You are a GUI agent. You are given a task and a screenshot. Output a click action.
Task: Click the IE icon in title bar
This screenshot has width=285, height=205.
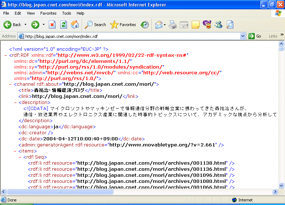4,4
